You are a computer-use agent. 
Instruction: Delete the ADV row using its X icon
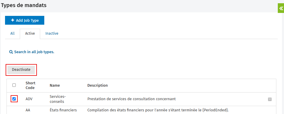(x=270, y=99)
